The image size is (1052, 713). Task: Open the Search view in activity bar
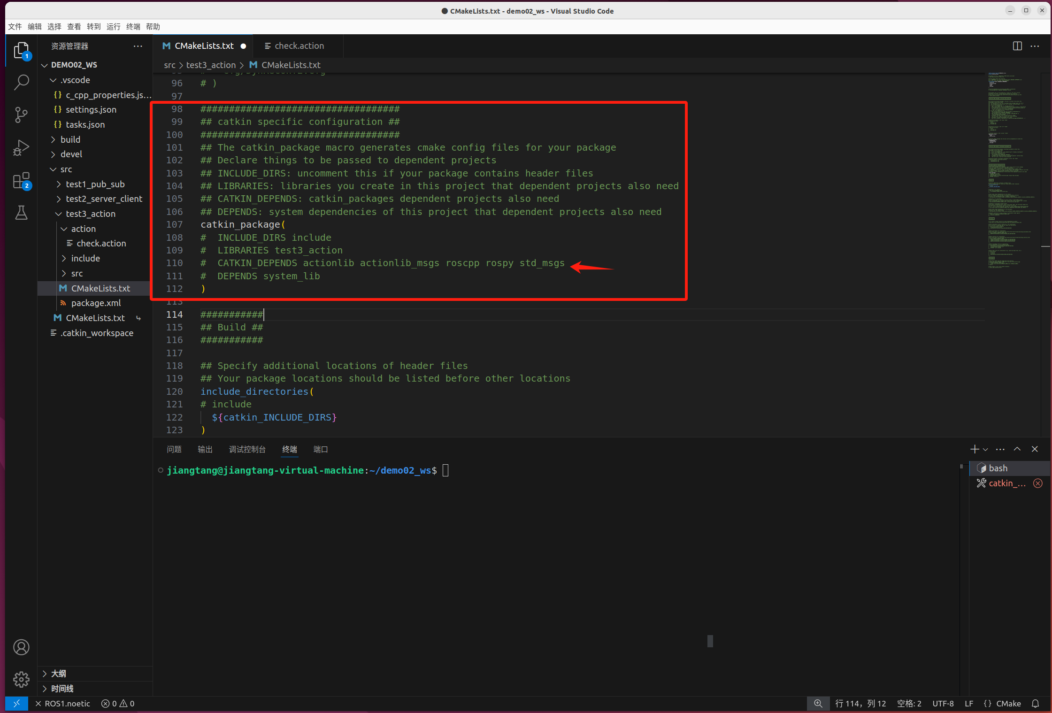coord(21,83)
